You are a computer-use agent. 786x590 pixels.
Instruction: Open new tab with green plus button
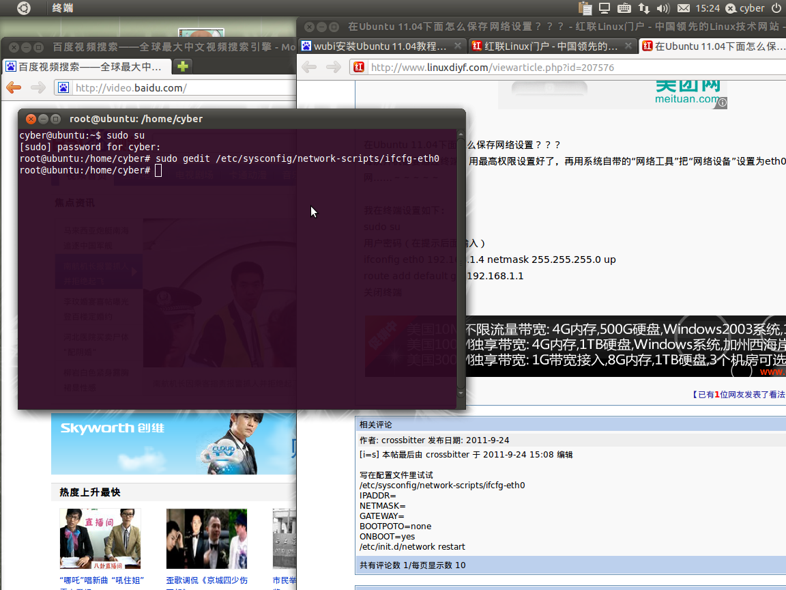pos(182,66)
